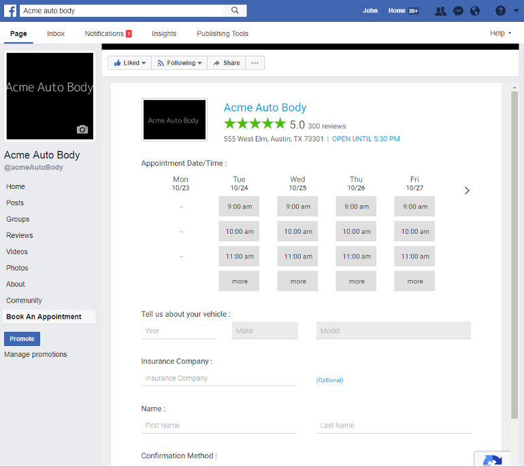Image resolution: width=524 pixels, height=467 pixels.
Task: Open the Messenger icon
Action: click(x=458, y=11)
